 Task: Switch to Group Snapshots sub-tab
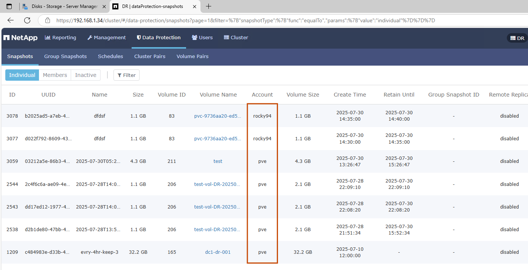tap(65, 57)
